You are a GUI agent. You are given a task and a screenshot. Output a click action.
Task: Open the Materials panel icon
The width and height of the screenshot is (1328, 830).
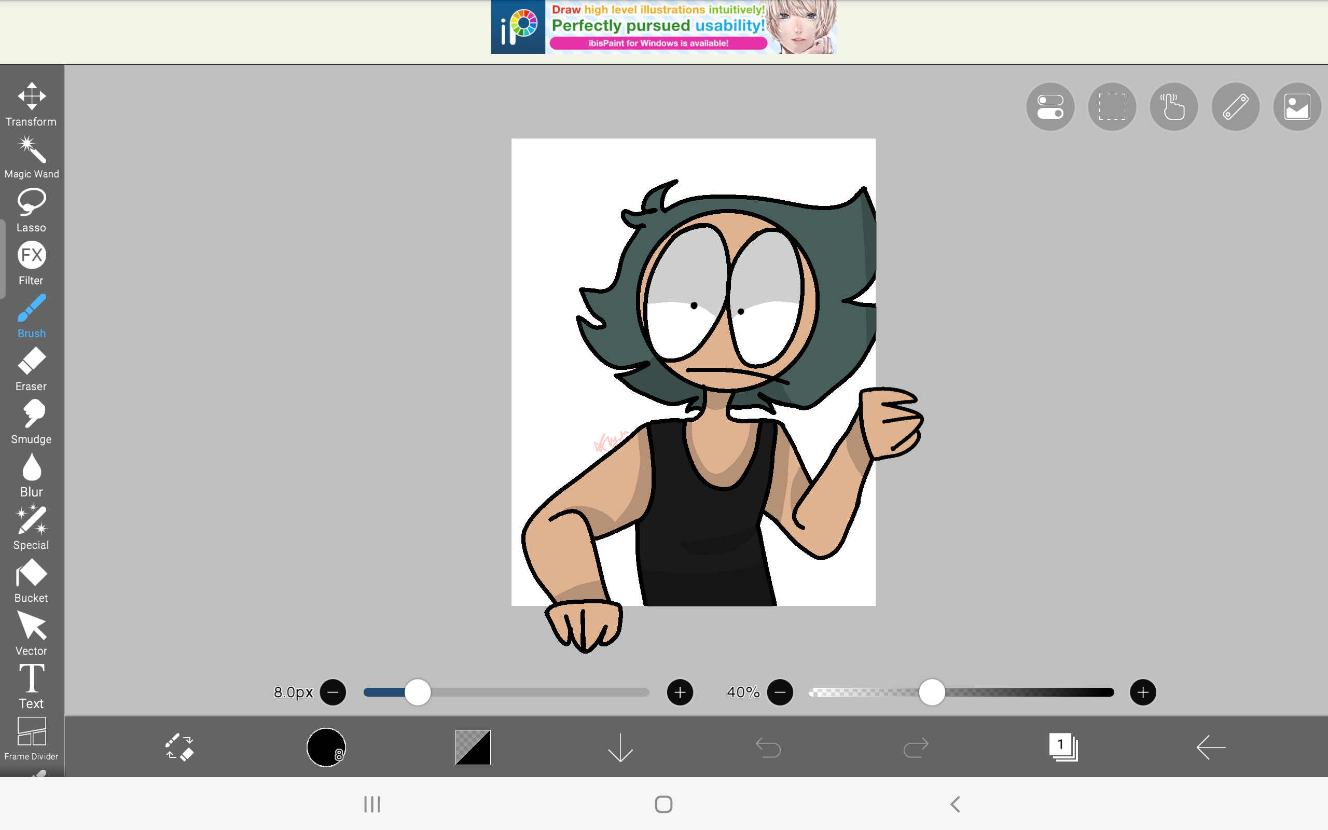pyautogui.click(x=1296, y=106)
